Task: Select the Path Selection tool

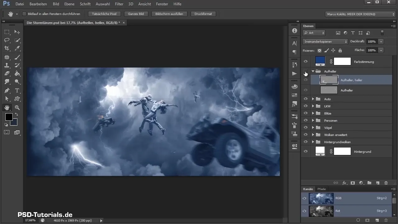Action: pyautogui.click(x=7, y=99)
